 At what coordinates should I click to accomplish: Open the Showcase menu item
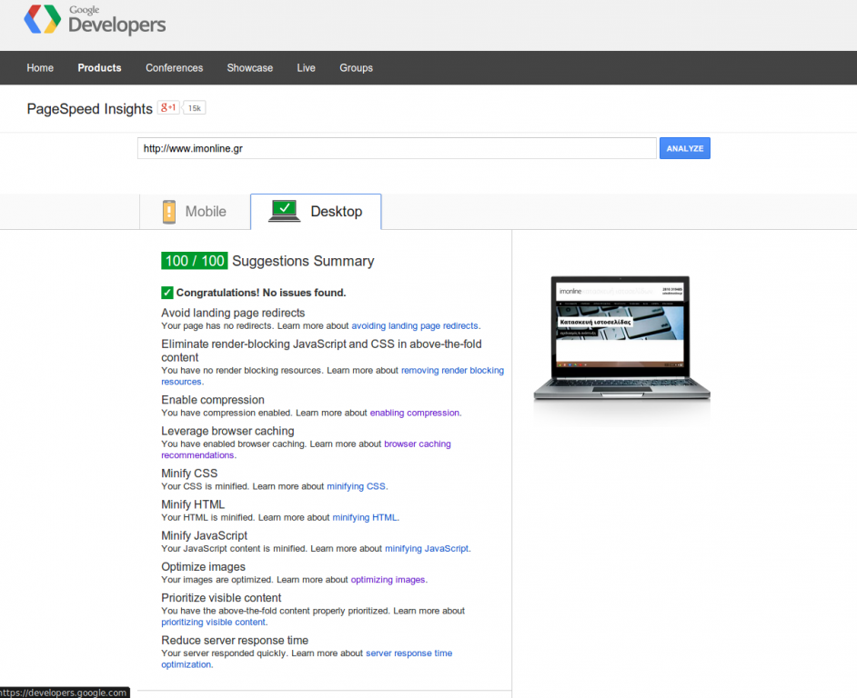(x=250, y=68)
